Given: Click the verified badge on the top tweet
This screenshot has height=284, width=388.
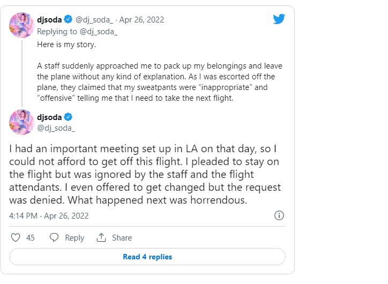Looking at the screenshot, I should (x=68, y=20).
